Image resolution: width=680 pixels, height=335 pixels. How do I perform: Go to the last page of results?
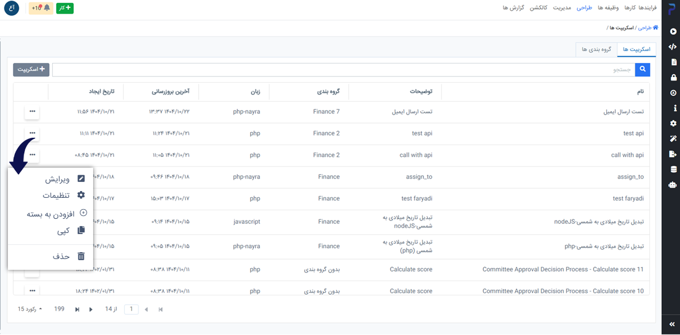[77, 309]
